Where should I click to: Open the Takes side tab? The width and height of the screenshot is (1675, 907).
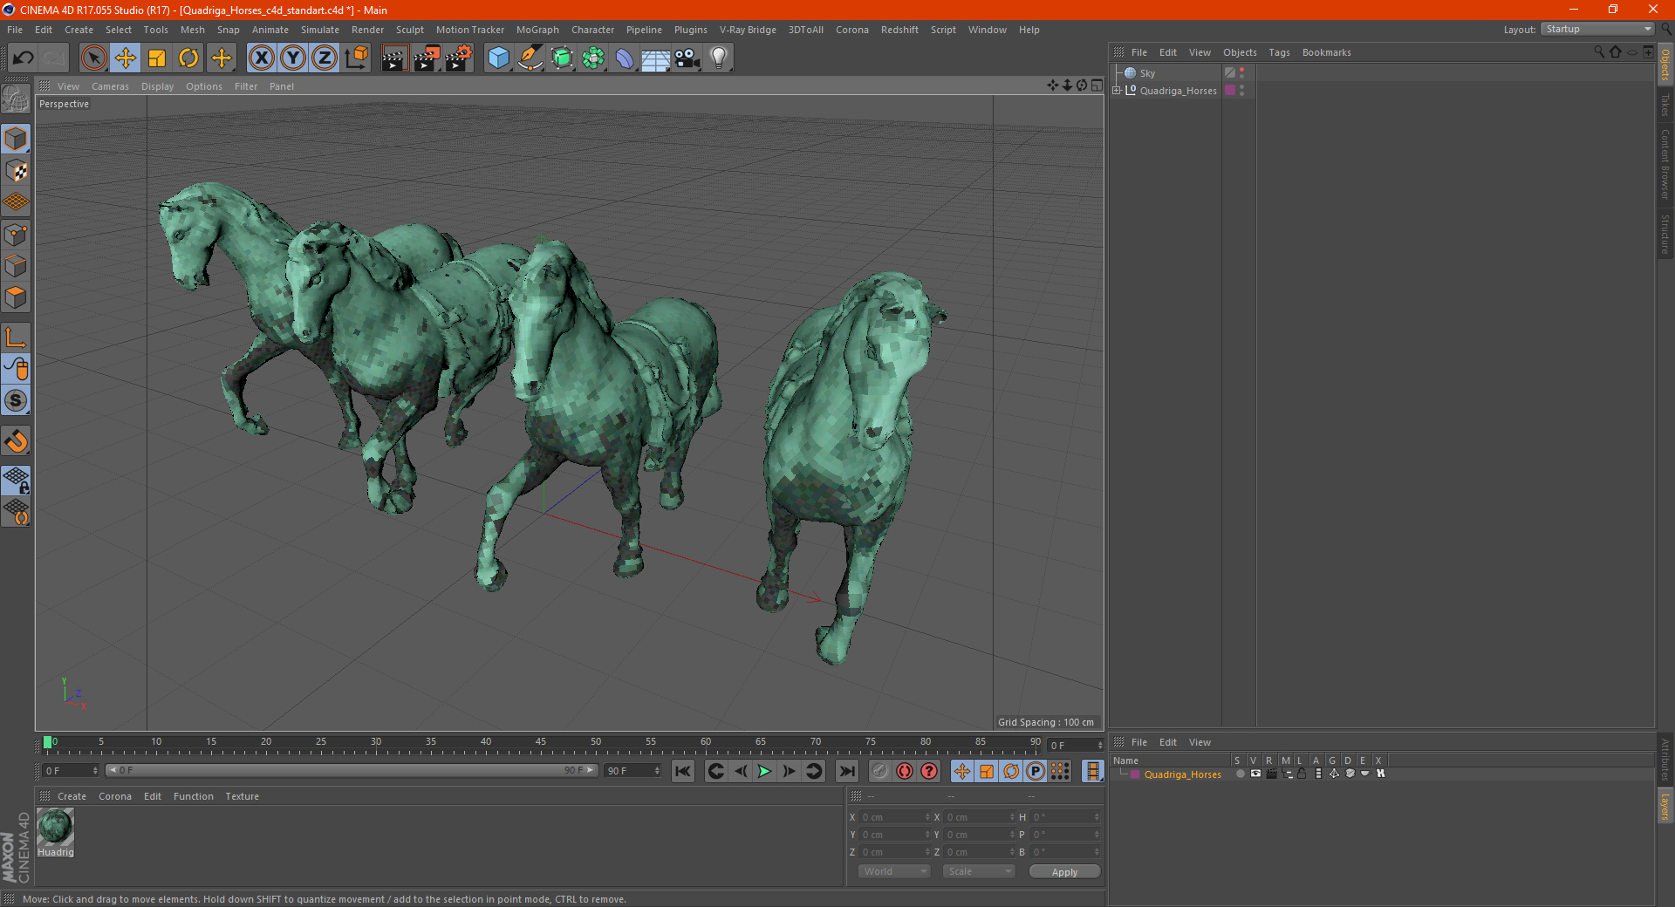pos(1665,105)
